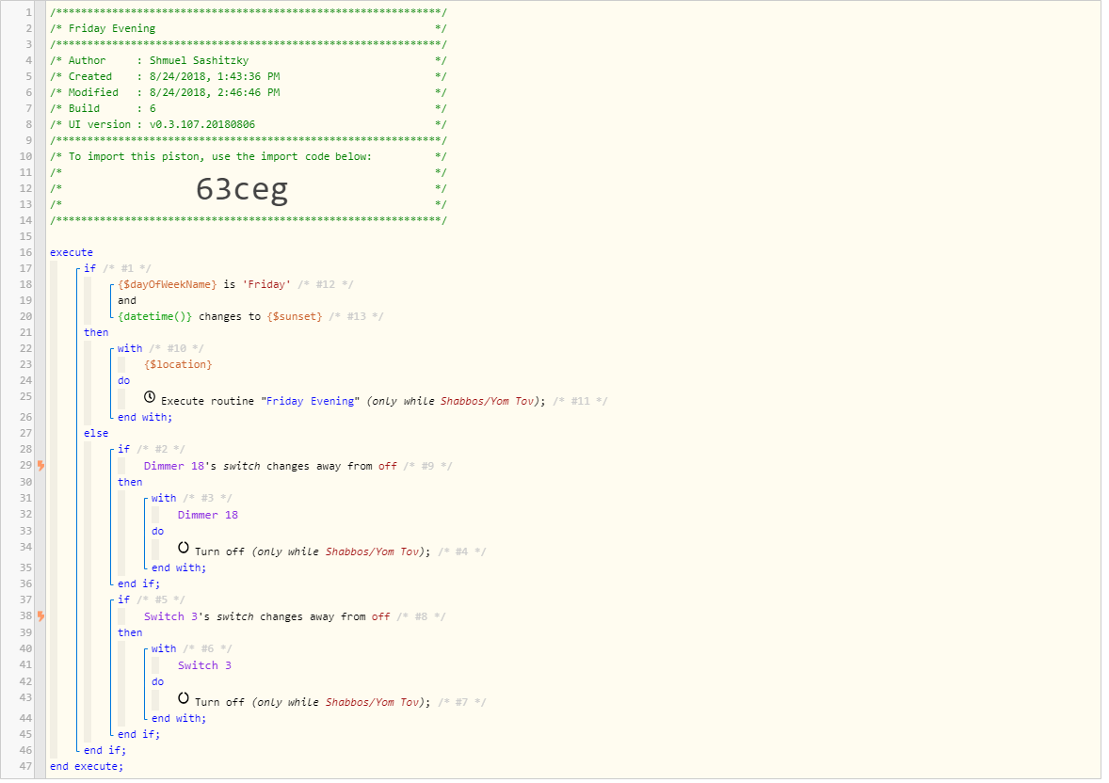Screen dimensions: 1109x783
Task: Click line number 16 in the gutter
Action: [26, 252]
